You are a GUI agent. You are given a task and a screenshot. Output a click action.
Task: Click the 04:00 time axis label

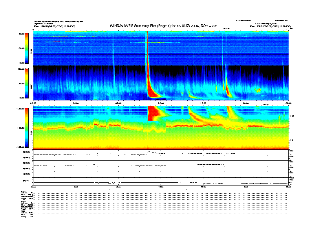coord(76,104)
